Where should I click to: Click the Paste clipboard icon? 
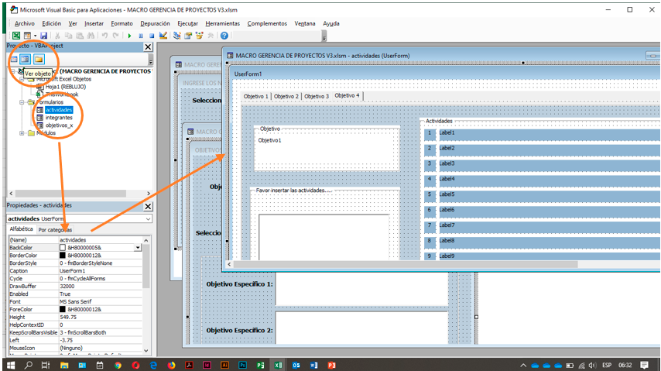[x=79, y=36]
